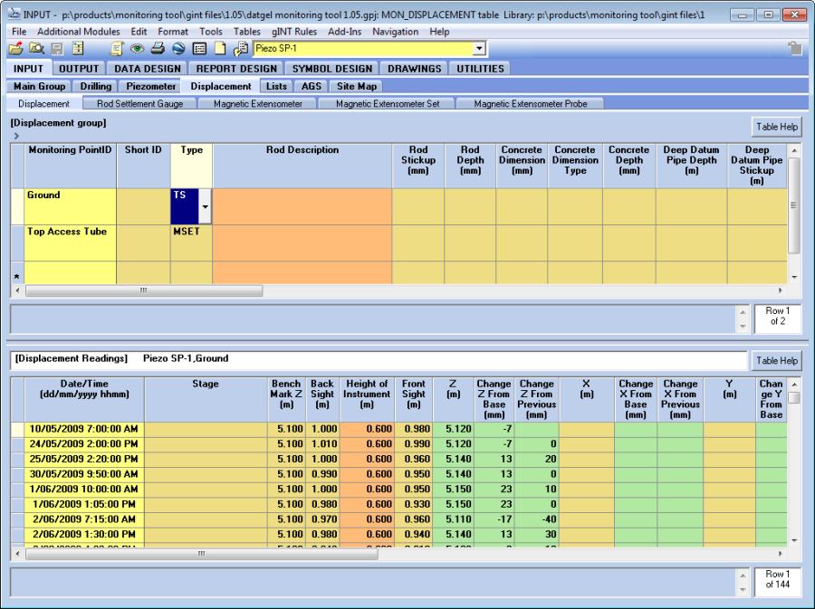815x609 pixels.
Task: Click the blank new page icon
Action: (220, 49)
